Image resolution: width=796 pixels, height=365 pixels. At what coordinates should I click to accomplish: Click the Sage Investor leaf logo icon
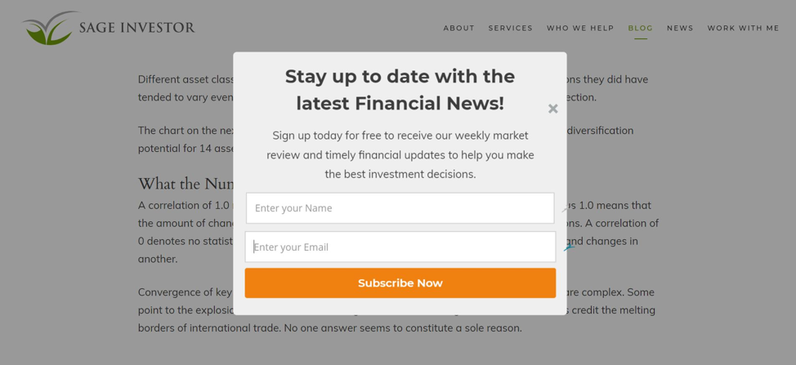pos(49,29)
